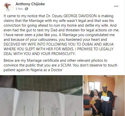Viewport: 125px width, 116px height.
Task: Click the post paragraph mentioning Dr. Ozuzu
Action: (61, 35)
